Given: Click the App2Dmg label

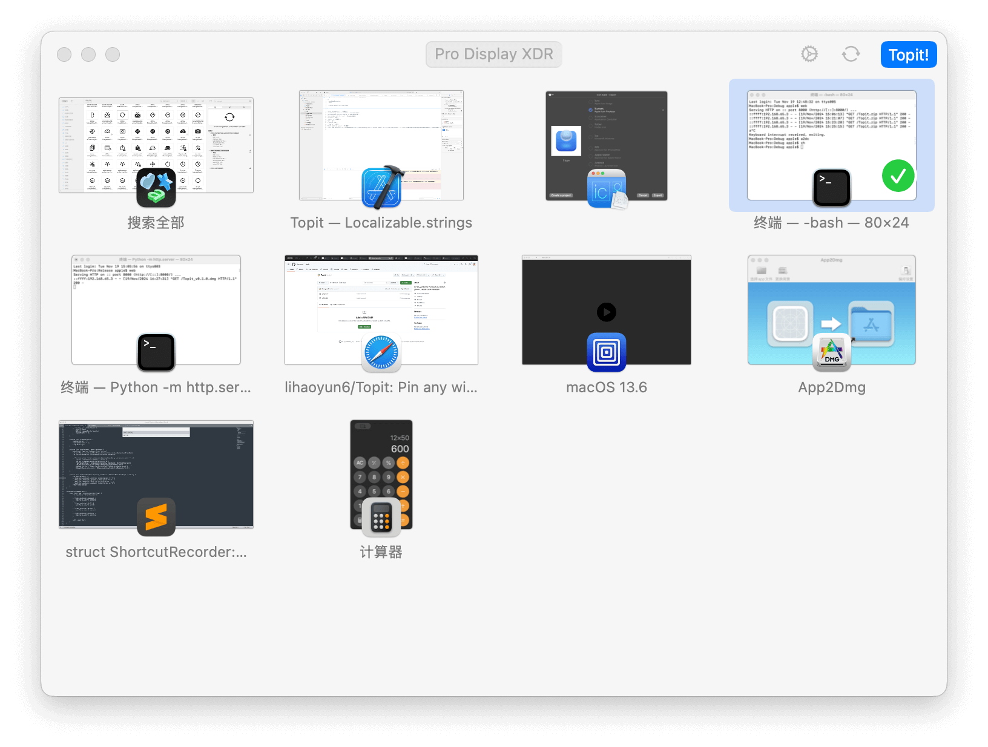Looking at the screenshot, I should coord(832,387).
